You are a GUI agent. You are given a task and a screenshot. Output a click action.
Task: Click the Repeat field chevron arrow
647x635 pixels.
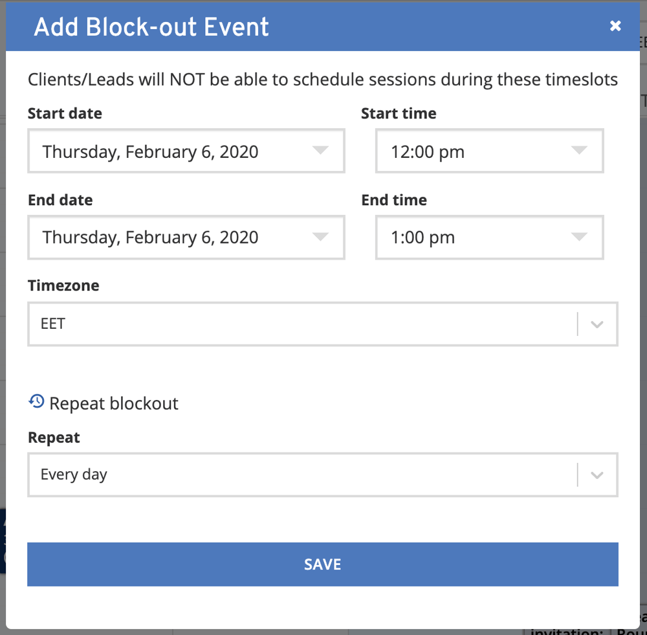point(597,474)
